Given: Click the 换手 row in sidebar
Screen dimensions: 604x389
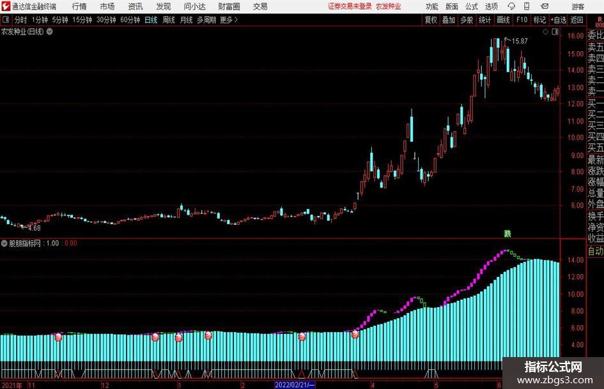Looking at the screenshot, I should (x=595, y=216).
